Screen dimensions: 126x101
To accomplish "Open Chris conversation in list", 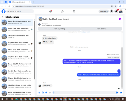I will click(x=17, y=51).
